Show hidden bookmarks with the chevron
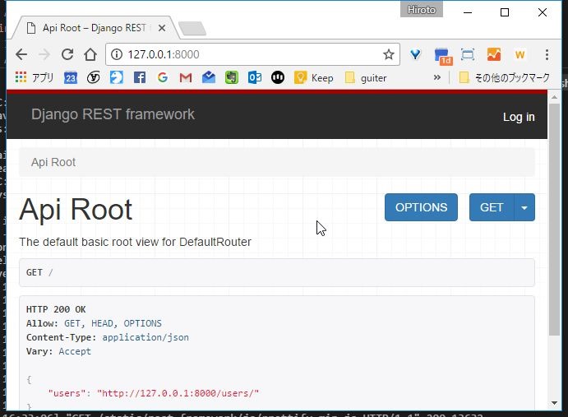Image resolution: width=568 pixels, height=417 pixels. click(437, 78)
